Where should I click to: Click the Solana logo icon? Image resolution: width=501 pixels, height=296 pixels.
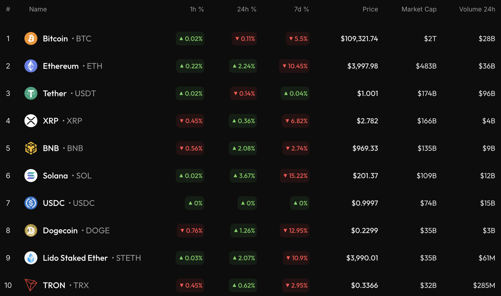click(x=31, y=176)
